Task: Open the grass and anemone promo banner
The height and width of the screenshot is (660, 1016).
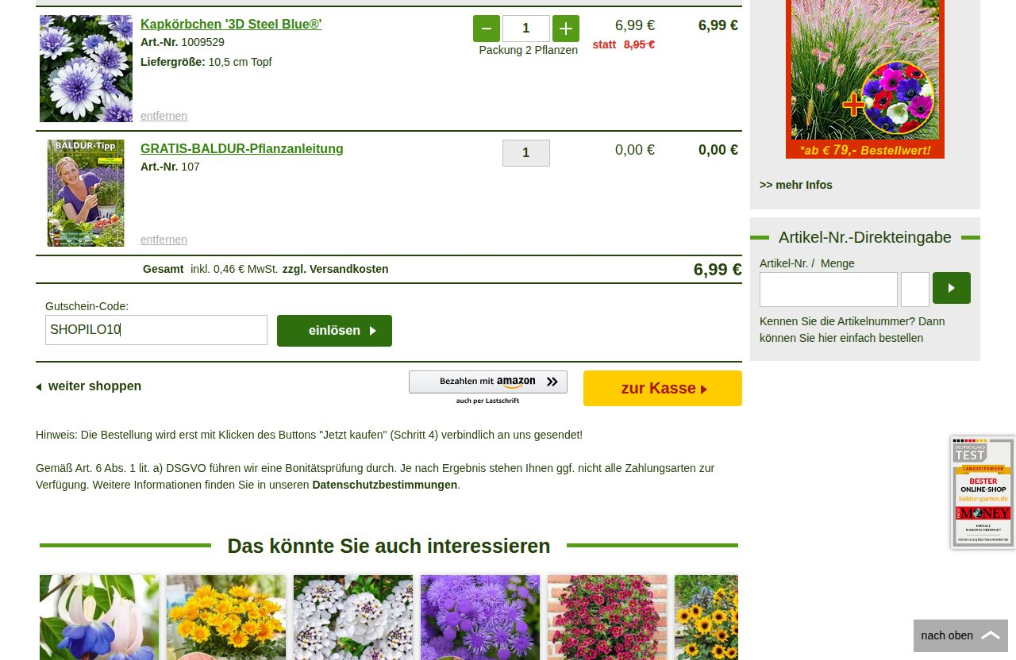Action: [x=865, y=79]
